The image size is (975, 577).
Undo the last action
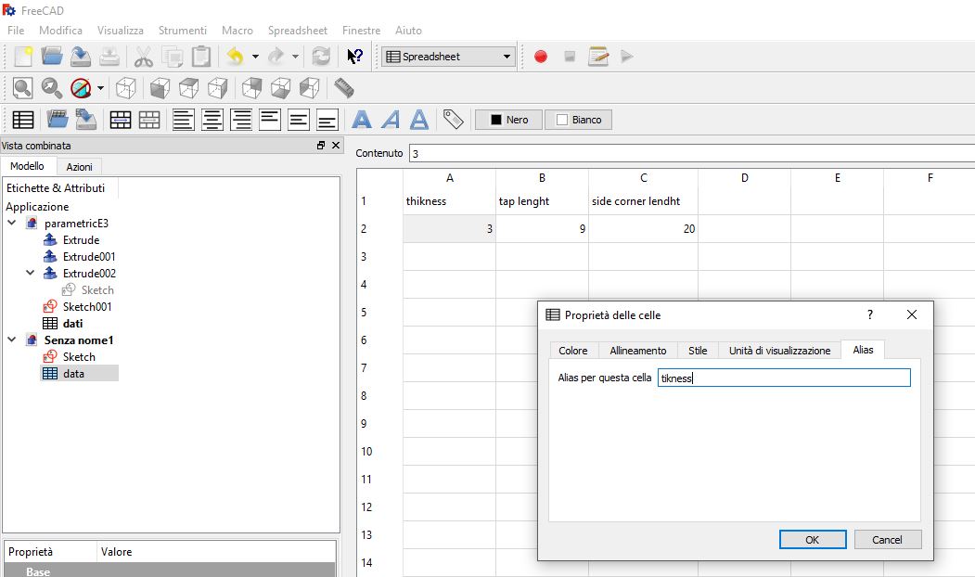pyautogui.click(x=235, y=57)
